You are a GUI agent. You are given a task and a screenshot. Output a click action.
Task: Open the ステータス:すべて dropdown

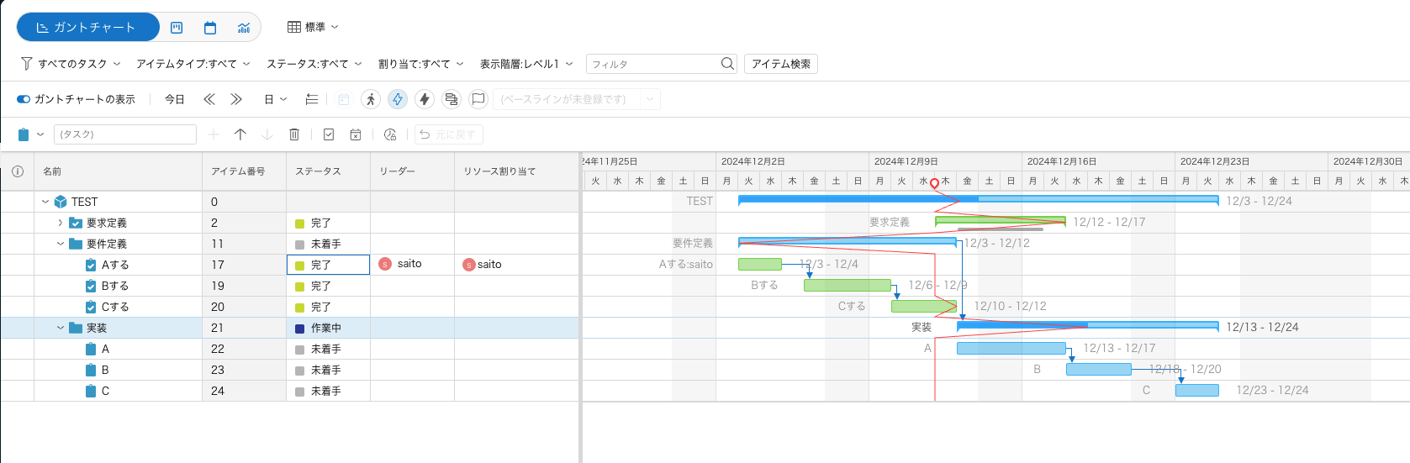click(314, 64)
